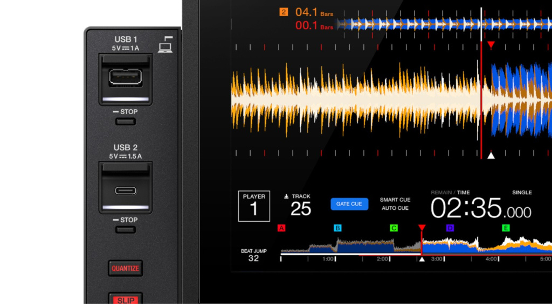The image size is (552, 304).
Task: Toggle the SLIP button
Action: click(126, 299)
